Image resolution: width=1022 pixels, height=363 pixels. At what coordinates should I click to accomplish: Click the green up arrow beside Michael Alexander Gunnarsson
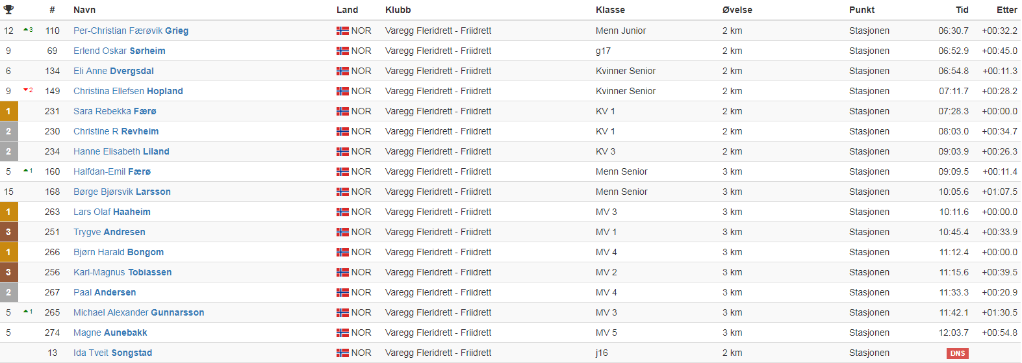(26, 312)
